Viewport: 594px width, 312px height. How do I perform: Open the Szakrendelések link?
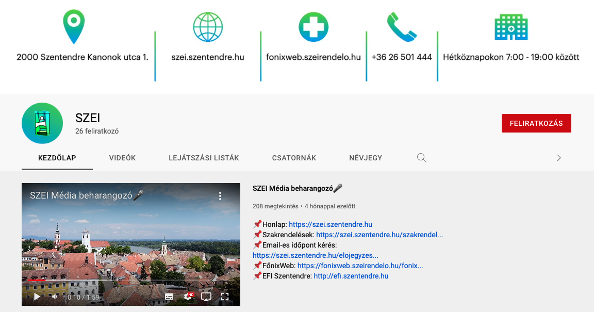(x=379, y=235)
